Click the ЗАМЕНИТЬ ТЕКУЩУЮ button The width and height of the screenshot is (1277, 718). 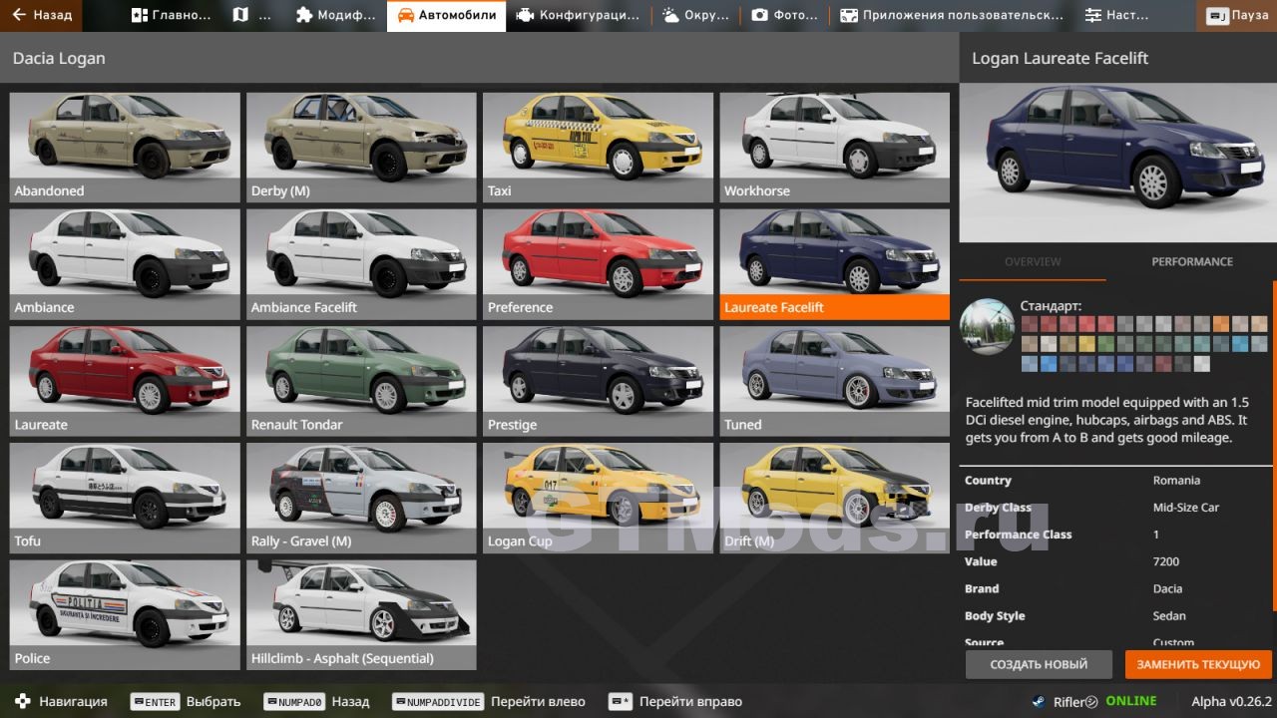(1198, 664)
